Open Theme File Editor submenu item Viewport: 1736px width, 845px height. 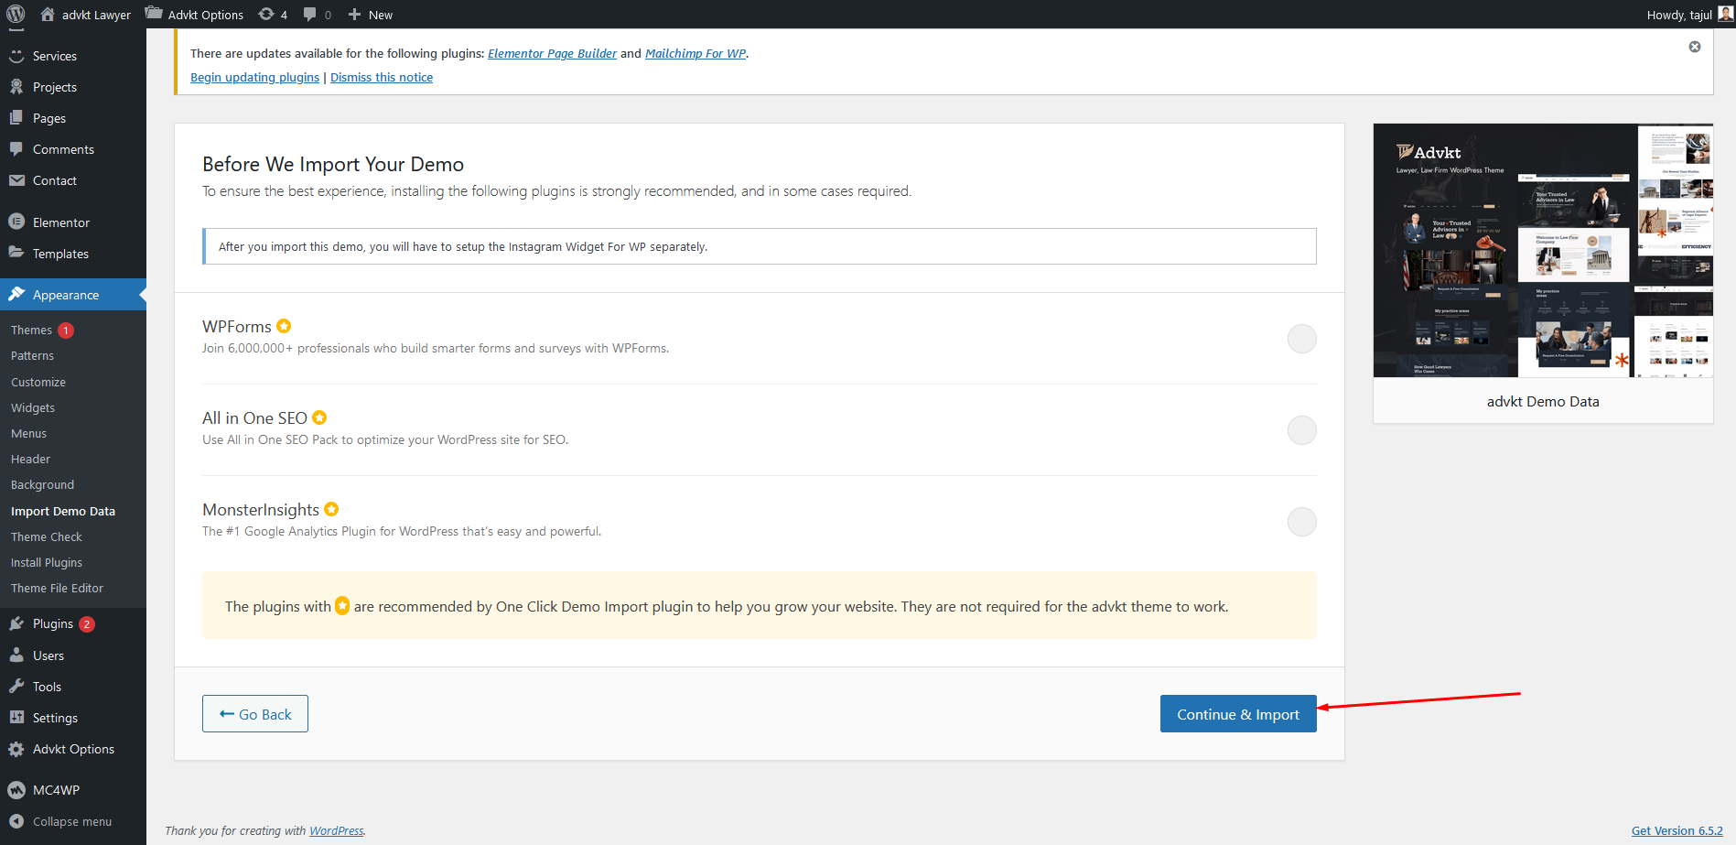pos(57,588)
